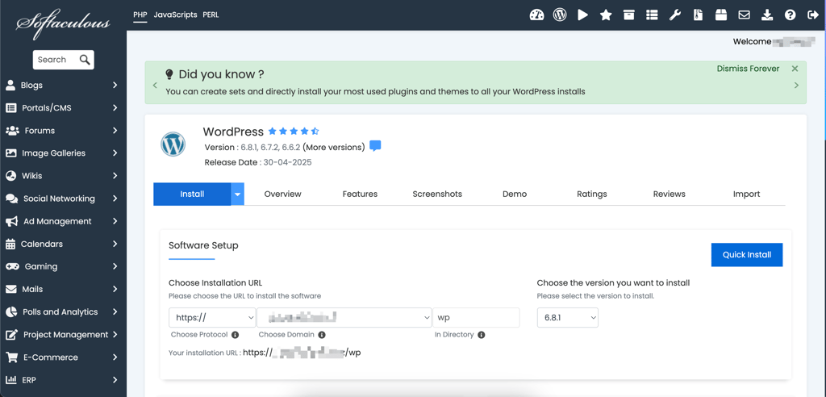The image size is (826, 397).
Task: Expand the Mails category
Action: click(63, 290)
